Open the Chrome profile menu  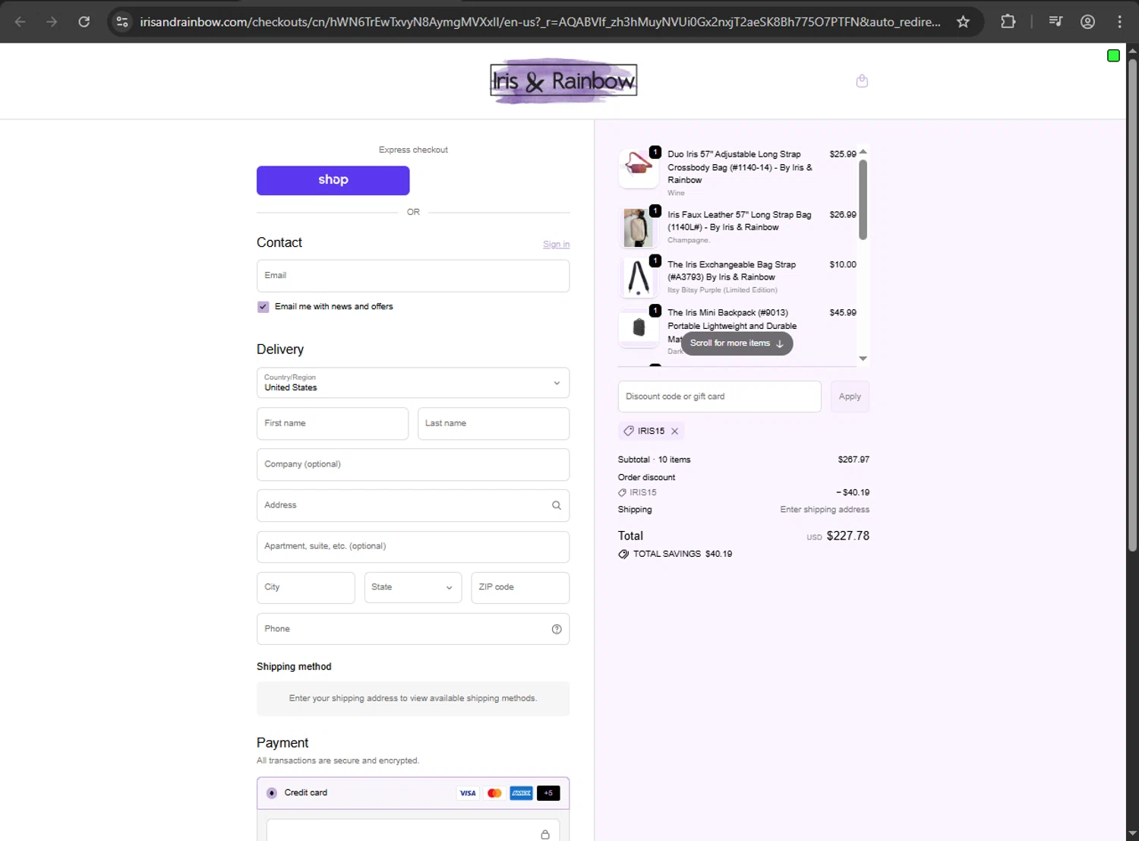[x=1087, y=22]
